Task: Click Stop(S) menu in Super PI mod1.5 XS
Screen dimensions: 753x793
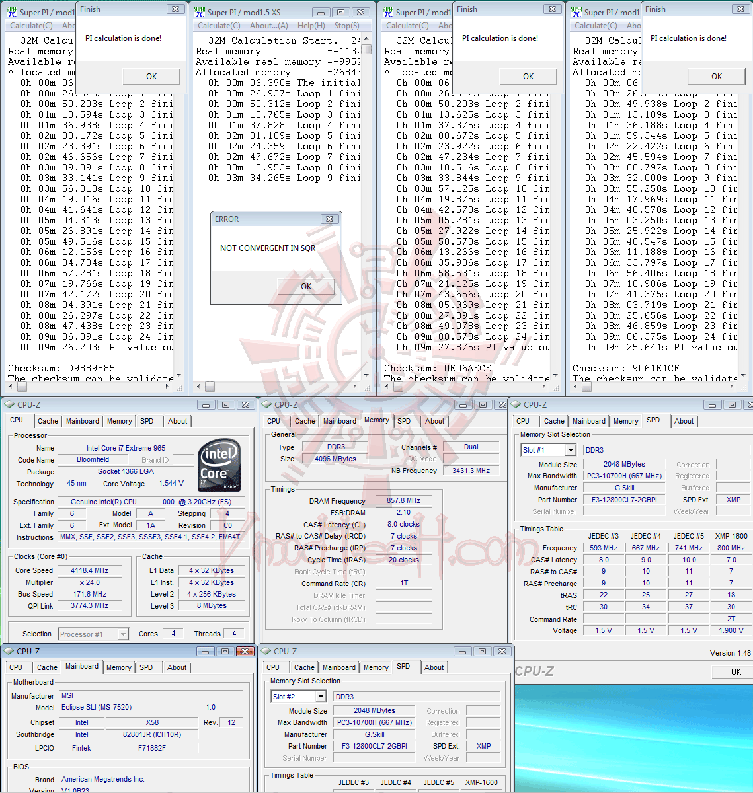Action: tap(347, 26)
